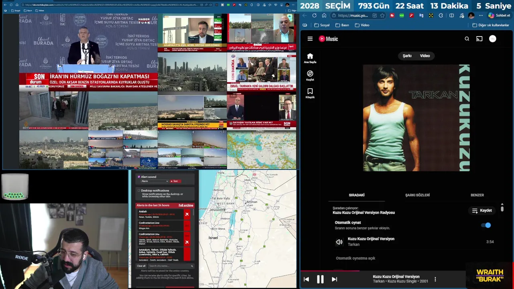The height and width of the screenshot is (289, 514).
Task: Open browser profile avatar in right window
Action: (471, 15)
